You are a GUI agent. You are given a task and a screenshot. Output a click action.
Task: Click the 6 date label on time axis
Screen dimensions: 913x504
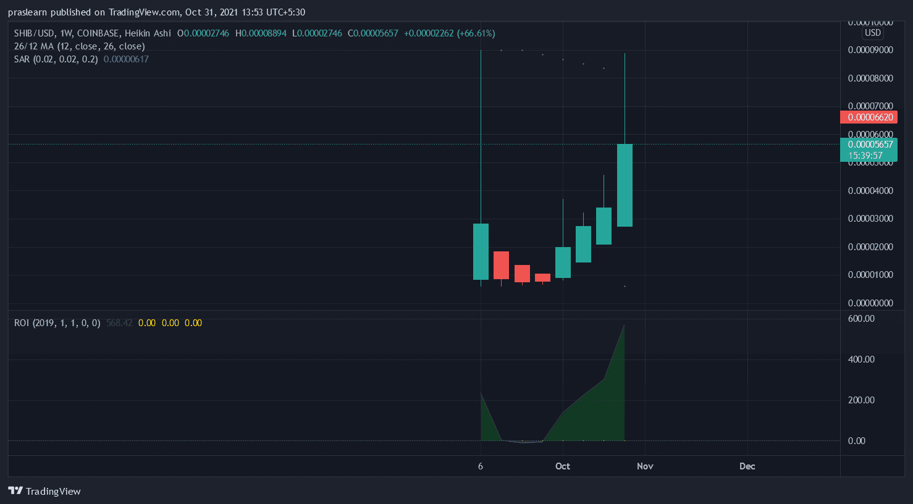pyautogui.click(x=481, y=466)
